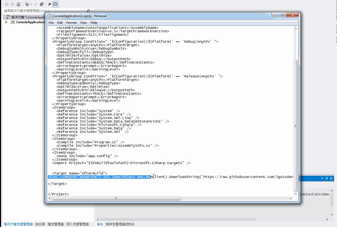Toggle the Output panel auto-hide pin icon
This screenshot has height=227, width=337.
pyautogui.click(x=327, y=178)
